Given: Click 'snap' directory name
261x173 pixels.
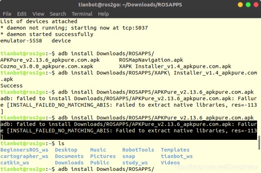Looking at the screenshot, I should (129, 156).
